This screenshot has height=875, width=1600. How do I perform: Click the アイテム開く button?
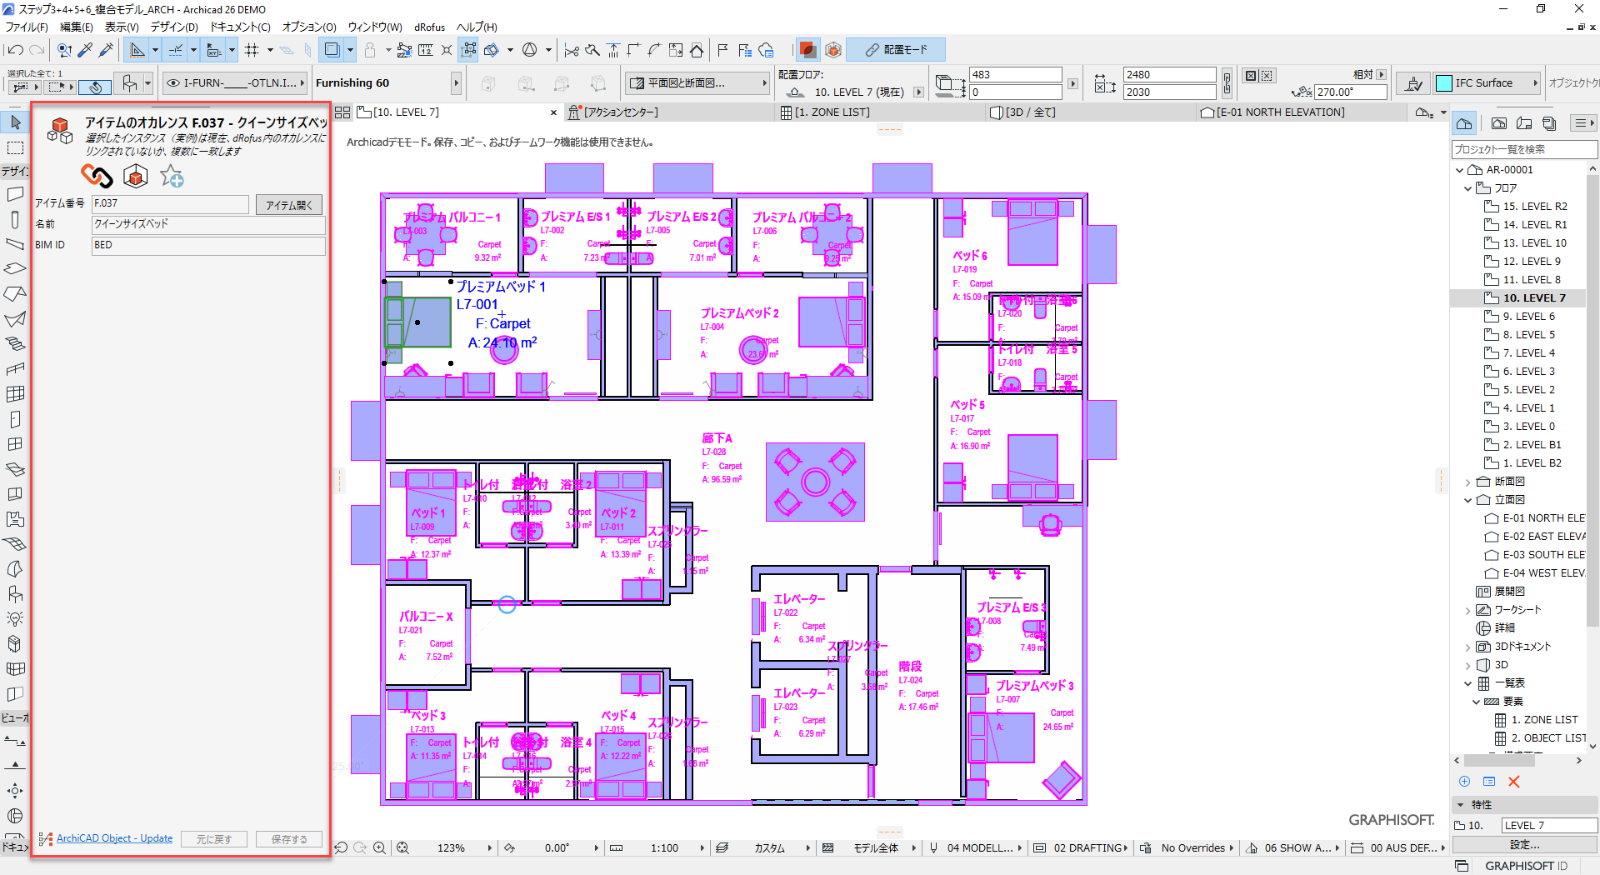click(288, 205)
